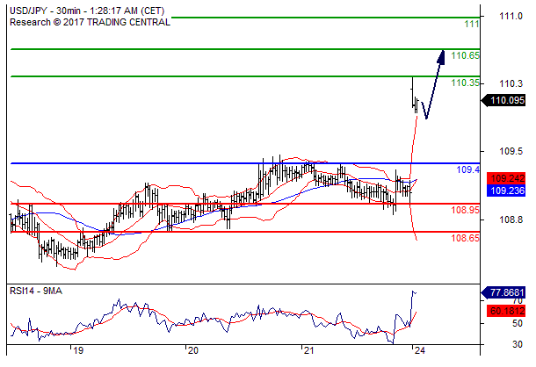Select the red 108.95 support label

(465, 210)
